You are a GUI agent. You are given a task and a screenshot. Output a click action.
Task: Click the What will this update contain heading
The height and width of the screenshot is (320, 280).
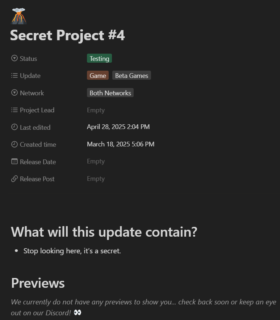click(104, 232)
